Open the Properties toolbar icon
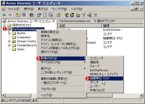The width and height of the screenshot is (145, 104). [39, 15]
